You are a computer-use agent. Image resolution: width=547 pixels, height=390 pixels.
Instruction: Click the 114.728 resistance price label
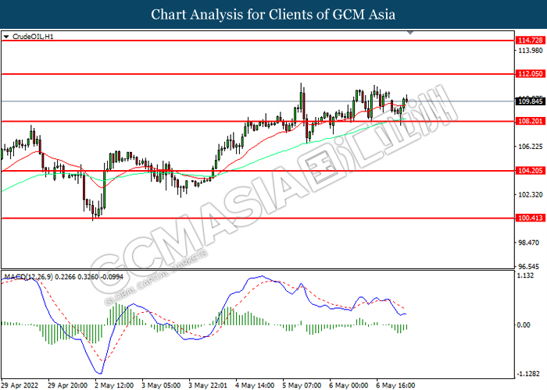531,41
